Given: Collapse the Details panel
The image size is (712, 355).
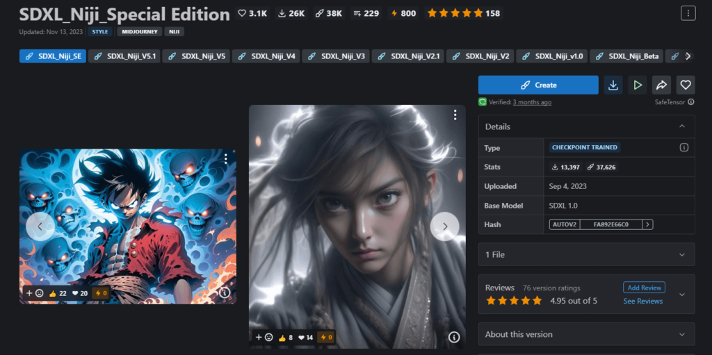Looking at the screenshot, I should click(681, 126).
